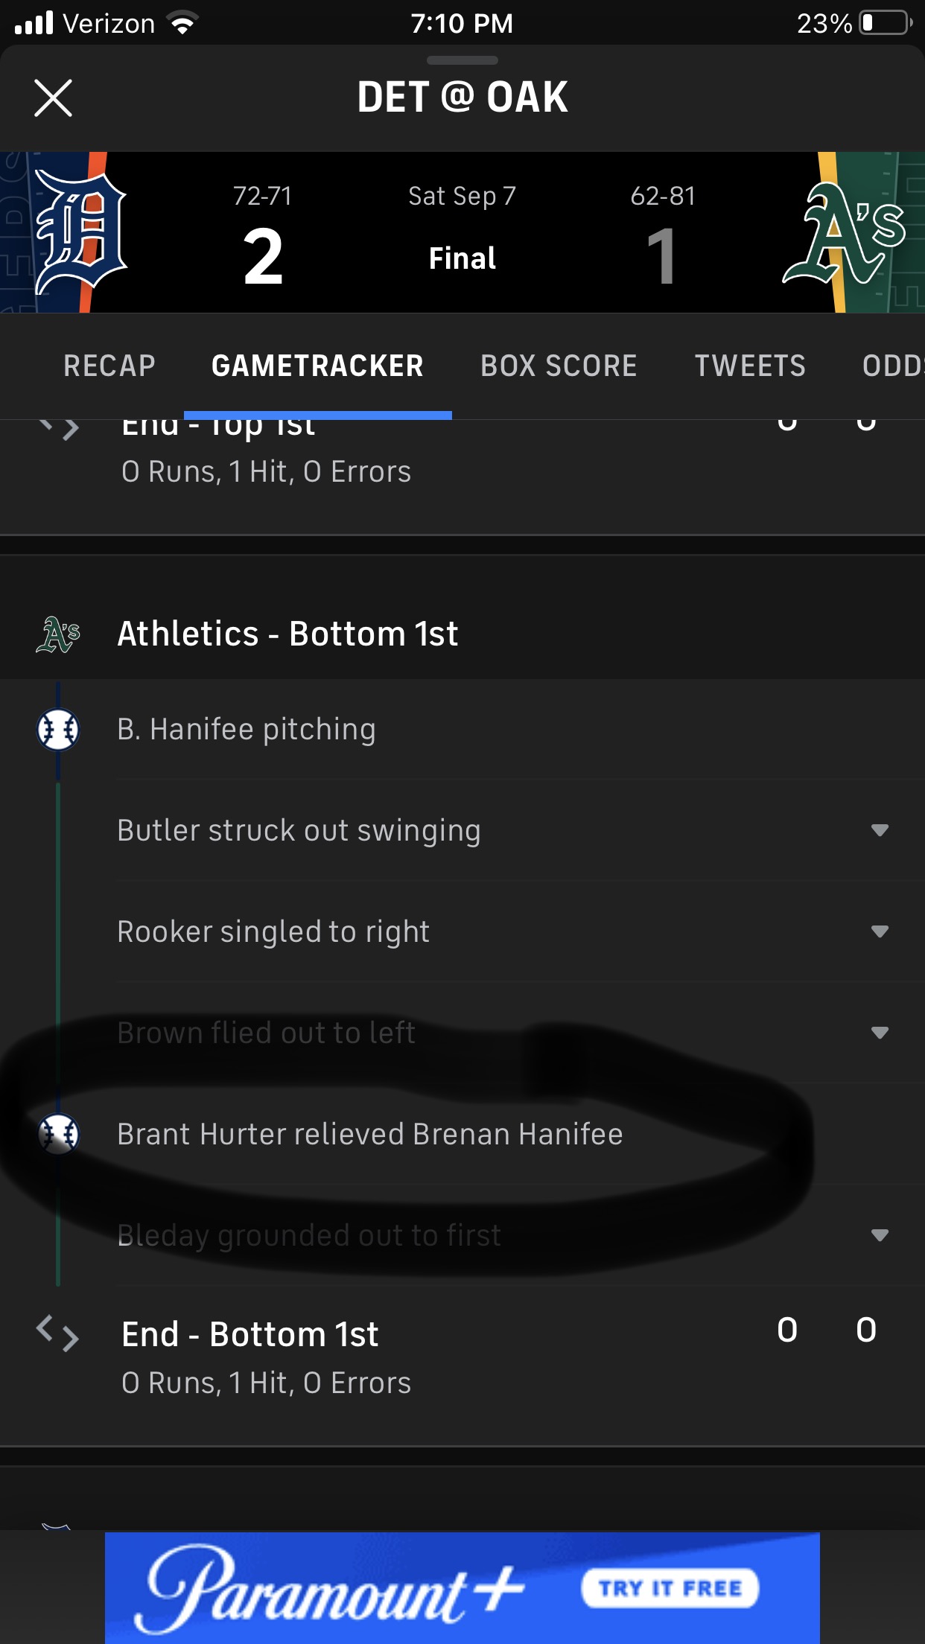Tap the Try It Free button
The image size is (925, 1644).
tap(670, 1588)
